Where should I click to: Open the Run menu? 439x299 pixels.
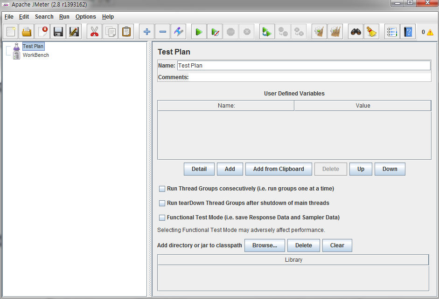point(64,17)
